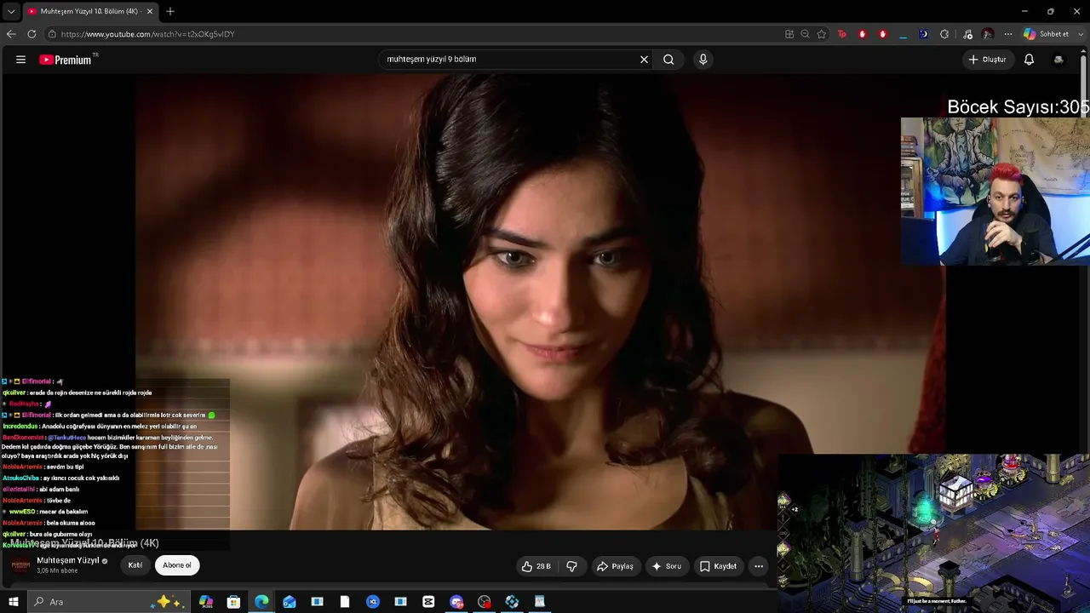The image size is (1090, 613).
Task: Open CapCut from the taskbar
Action: (x=428, y=602)
